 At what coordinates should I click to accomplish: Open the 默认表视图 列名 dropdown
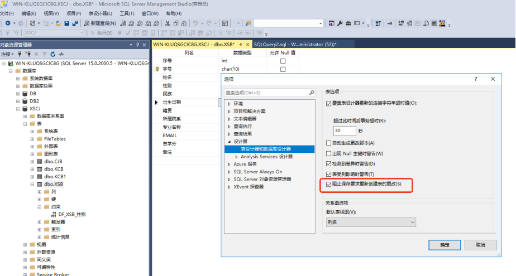point(371,222)
